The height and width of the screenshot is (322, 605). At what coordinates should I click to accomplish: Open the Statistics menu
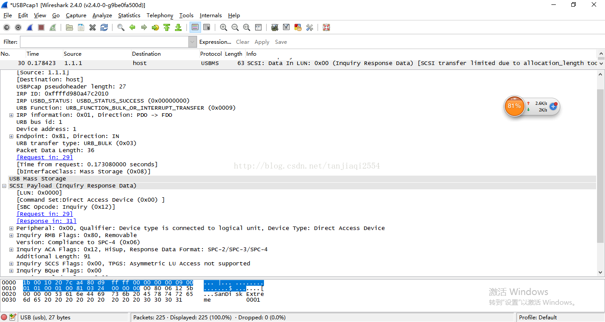click(x=129, y=15)
